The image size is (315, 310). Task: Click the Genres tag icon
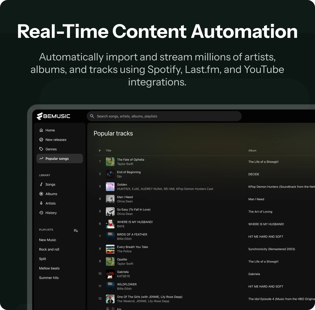coord(41,149)
